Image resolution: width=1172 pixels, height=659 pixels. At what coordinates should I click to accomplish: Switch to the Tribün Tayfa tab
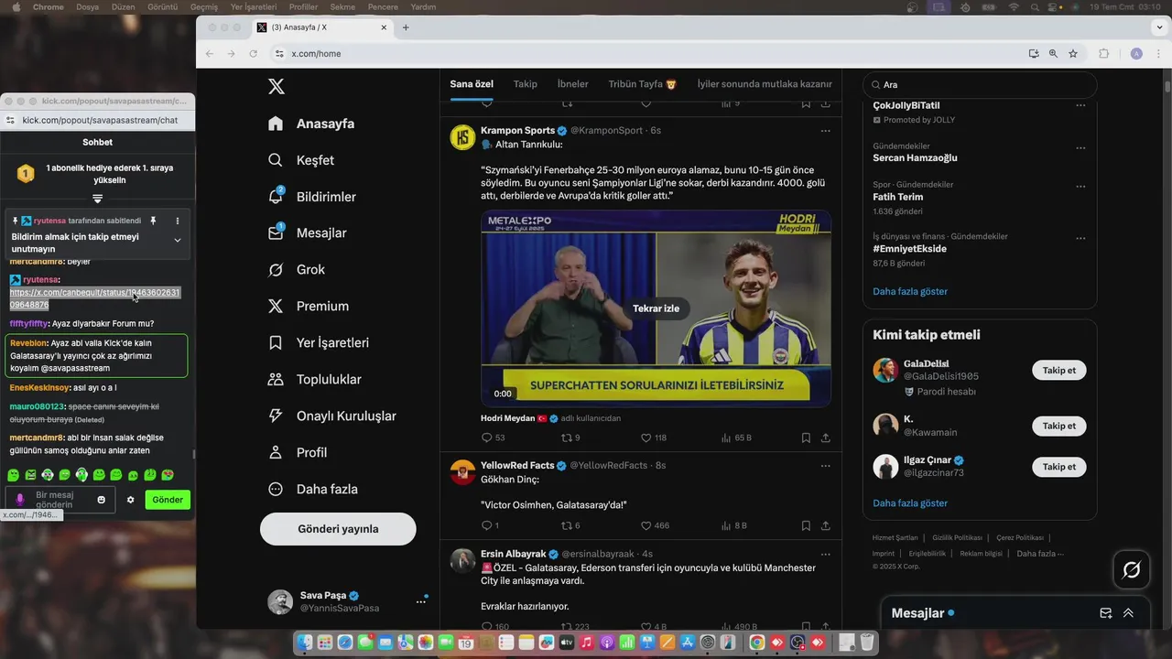[x=643, y=84]
